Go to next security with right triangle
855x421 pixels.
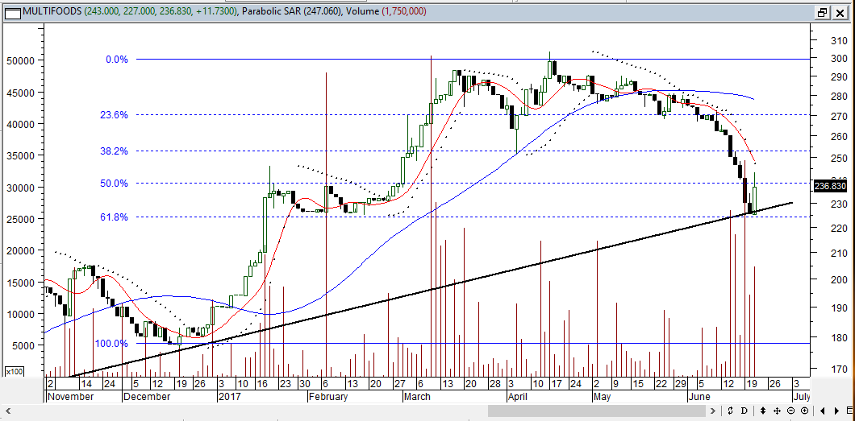pyautogui.click(x=837, y=411)
